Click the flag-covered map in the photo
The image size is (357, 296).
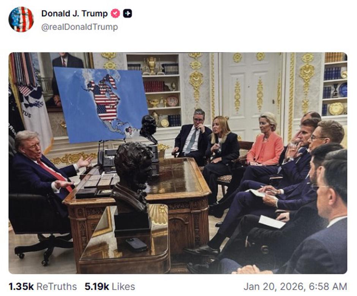pyautogui.click(x=101, y=104)
